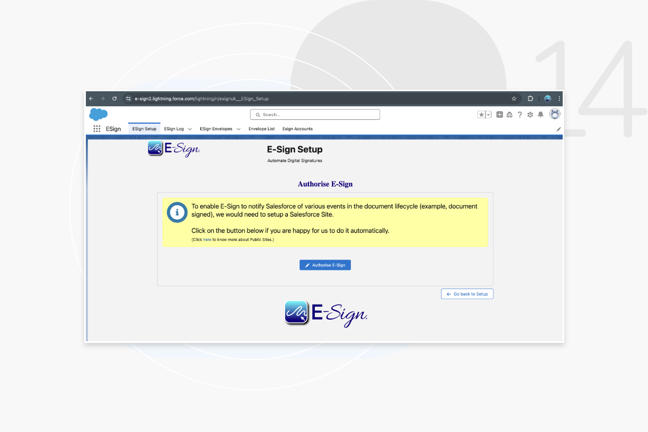Viewport: 648px width, 432px height.
Task: Open the Envelope List tab
Action: coord(261,129)
